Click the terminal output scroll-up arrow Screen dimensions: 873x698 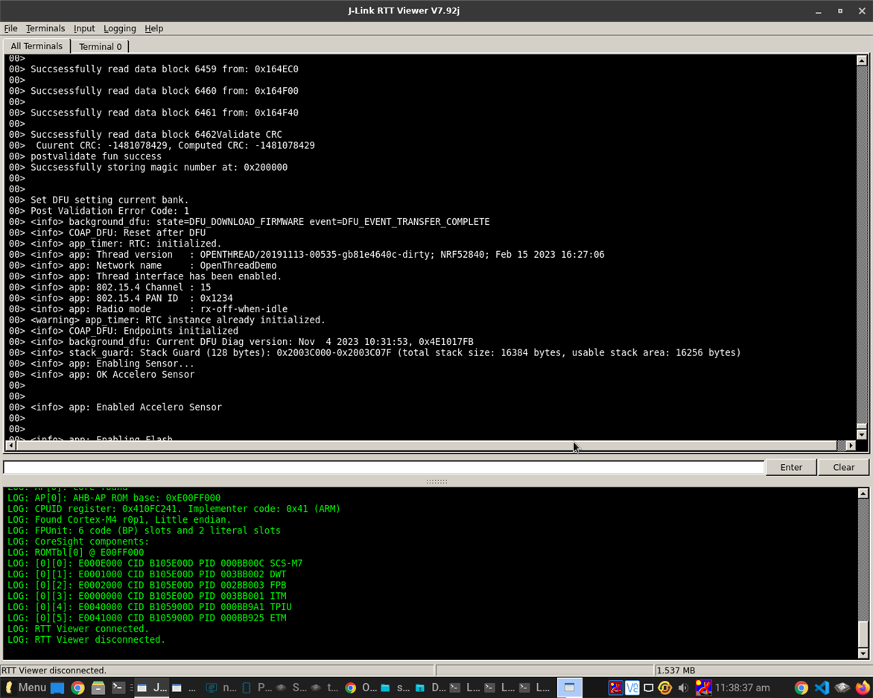click(861, 60)
